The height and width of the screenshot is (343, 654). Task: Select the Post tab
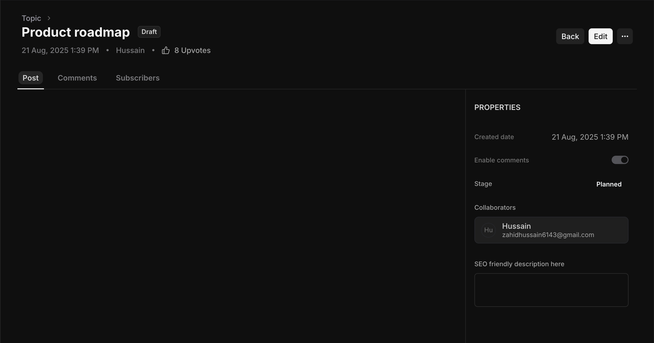[31, 78]
